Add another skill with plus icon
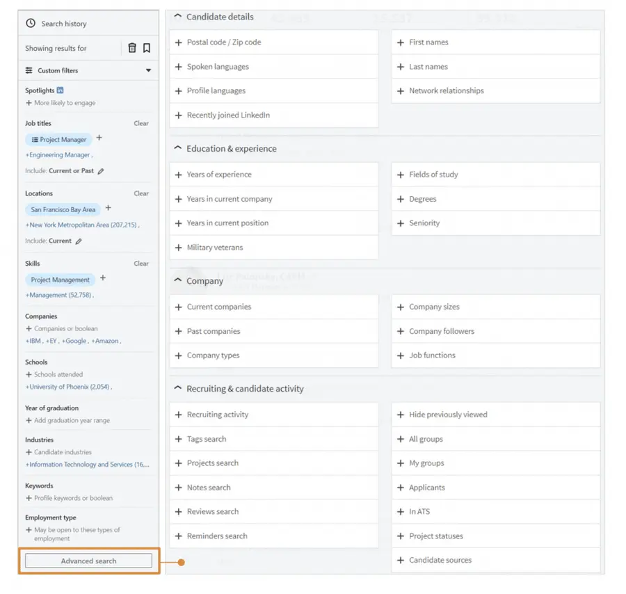Viewport: 626px width, 594px height. click(x=102, y=278)
